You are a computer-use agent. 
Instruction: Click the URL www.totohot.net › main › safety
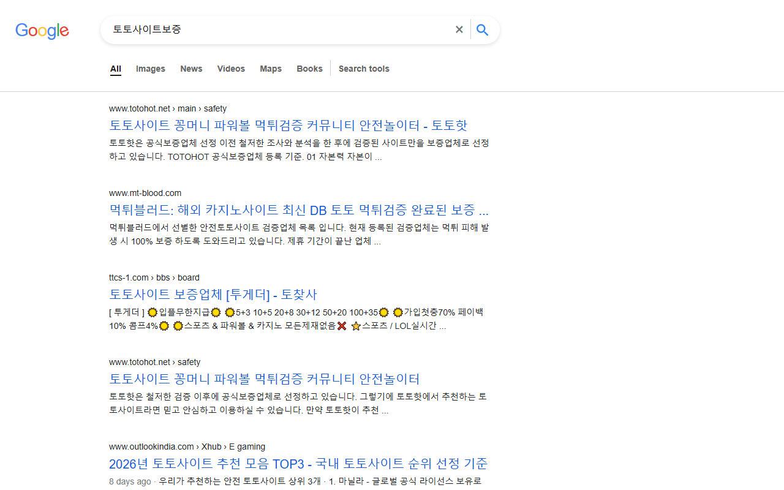[168, 108]
